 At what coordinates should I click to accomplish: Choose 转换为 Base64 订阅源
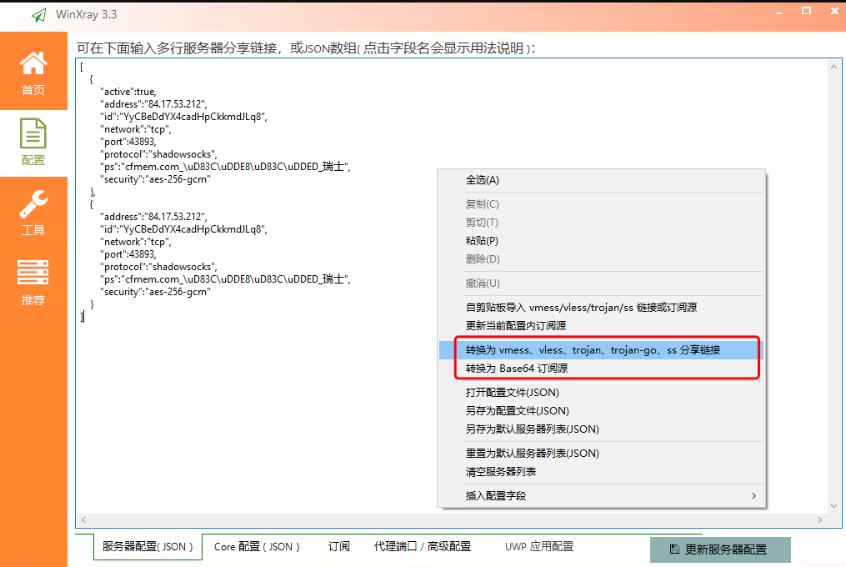(x=601, y=369)
